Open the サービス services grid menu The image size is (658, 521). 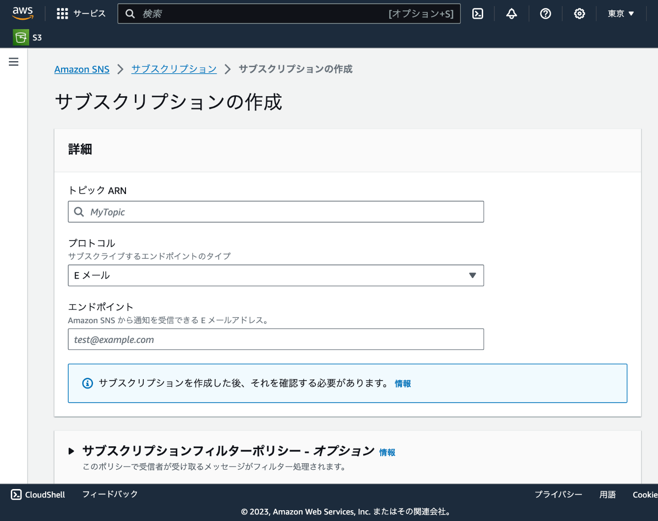click(81, 14)
